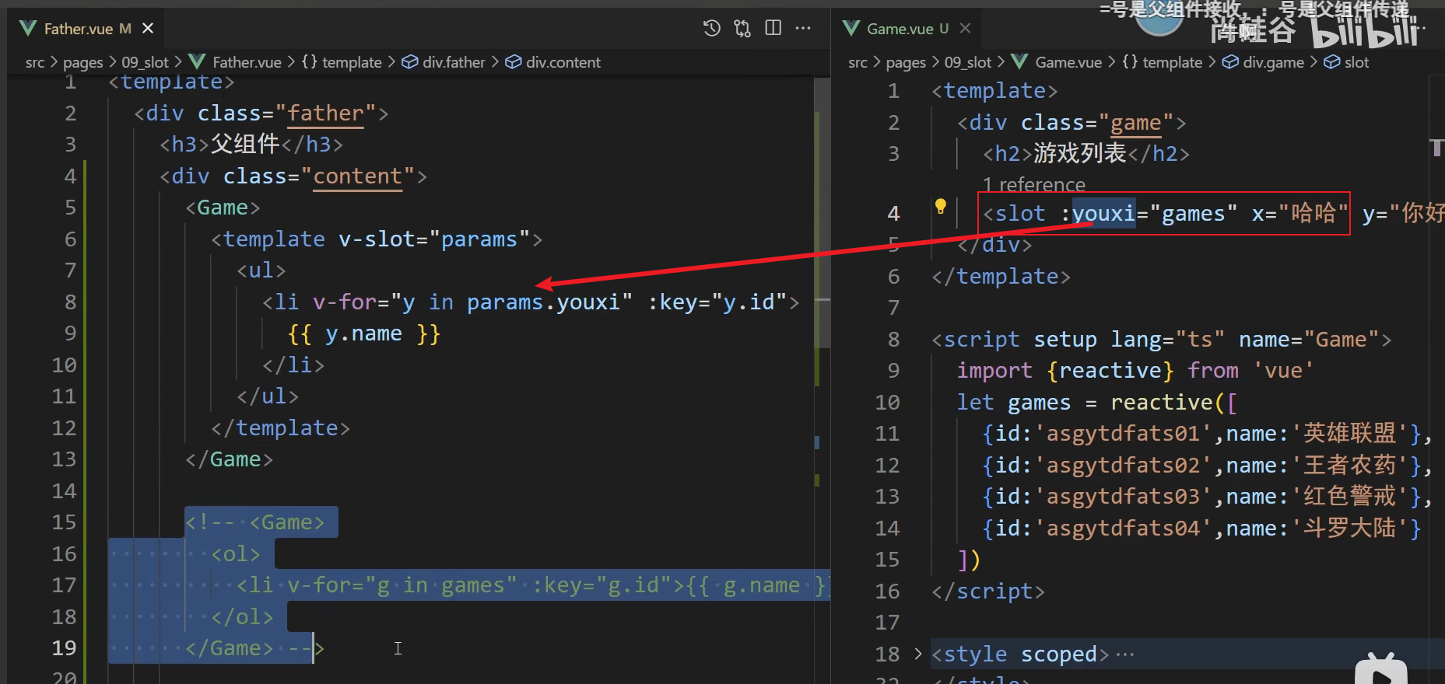Open the More Actions ellipsis menu
This screenshot has height=684, width=1445.
click(803, 29)
